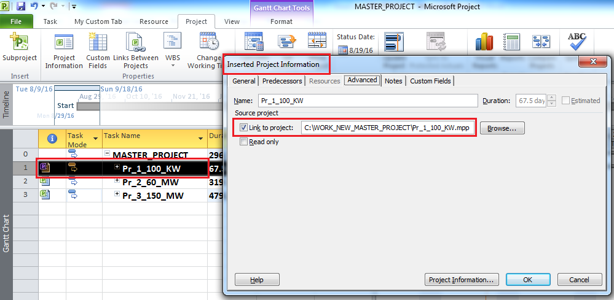
Task: Switch to the dialog's Notes tab
Action: pyautogui.click(x=393, y=81)
